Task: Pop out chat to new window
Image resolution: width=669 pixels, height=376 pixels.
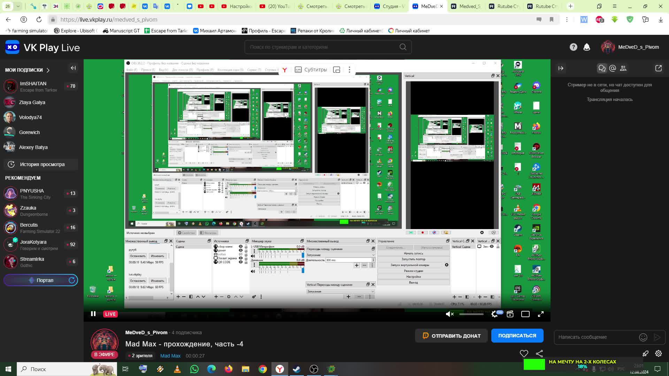Action: tap(658, 68)
